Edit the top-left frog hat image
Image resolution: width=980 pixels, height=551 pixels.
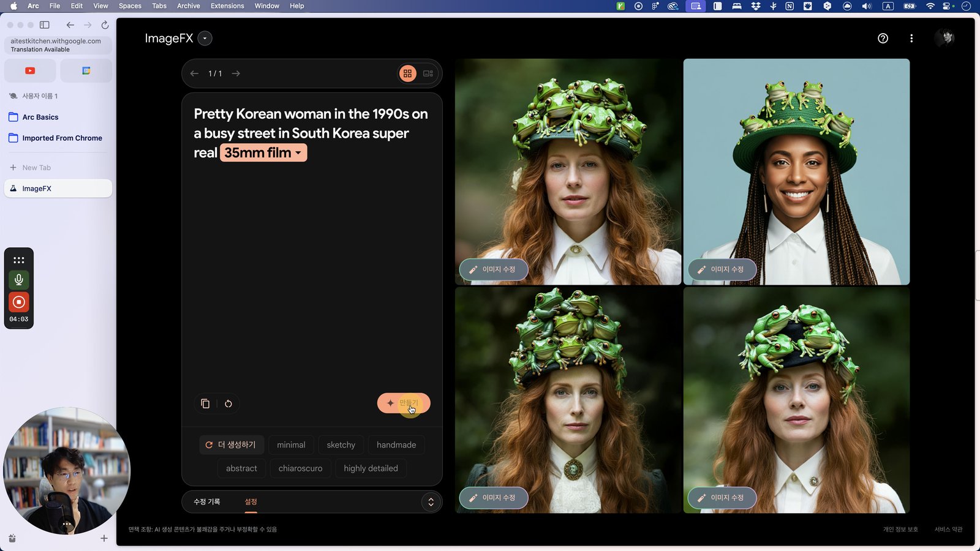[494, 269]
